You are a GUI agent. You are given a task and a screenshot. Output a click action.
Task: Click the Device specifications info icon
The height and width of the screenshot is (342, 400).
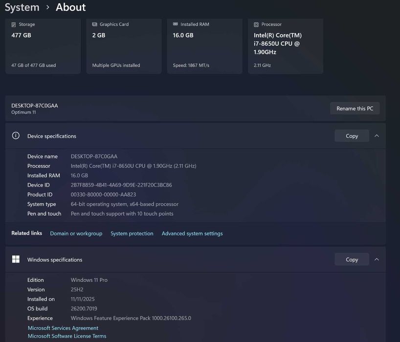pos(16,136)
